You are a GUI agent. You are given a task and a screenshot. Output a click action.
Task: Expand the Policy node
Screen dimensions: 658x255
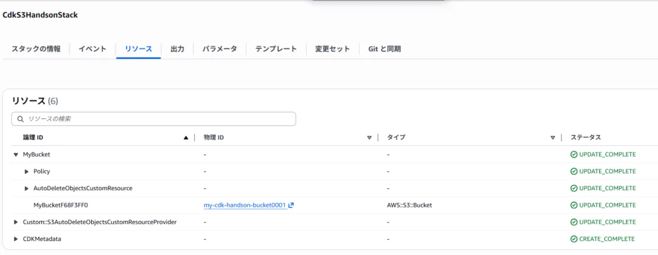26,171
